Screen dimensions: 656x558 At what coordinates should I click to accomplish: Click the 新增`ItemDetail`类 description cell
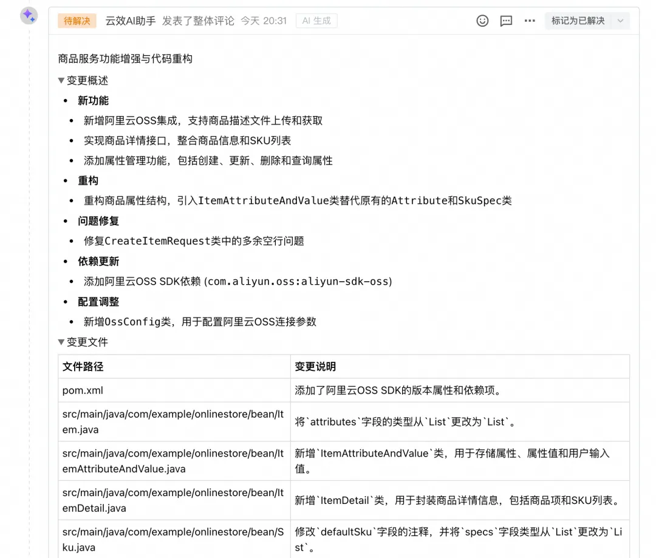pyautogui.click(x=460, y=500)
